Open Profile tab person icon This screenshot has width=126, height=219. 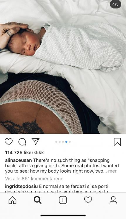point(113,200)
